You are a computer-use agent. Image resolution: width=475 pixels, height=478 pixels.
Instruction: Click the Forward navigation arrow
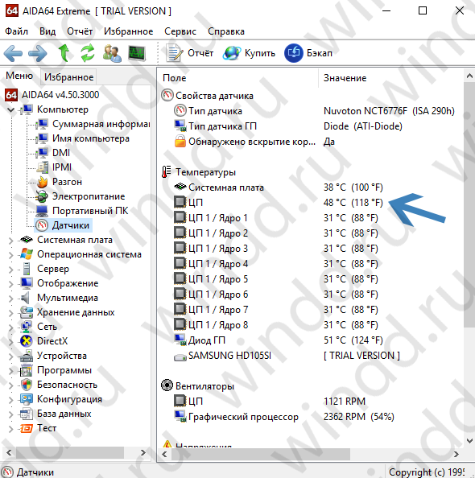coord(38,53)
